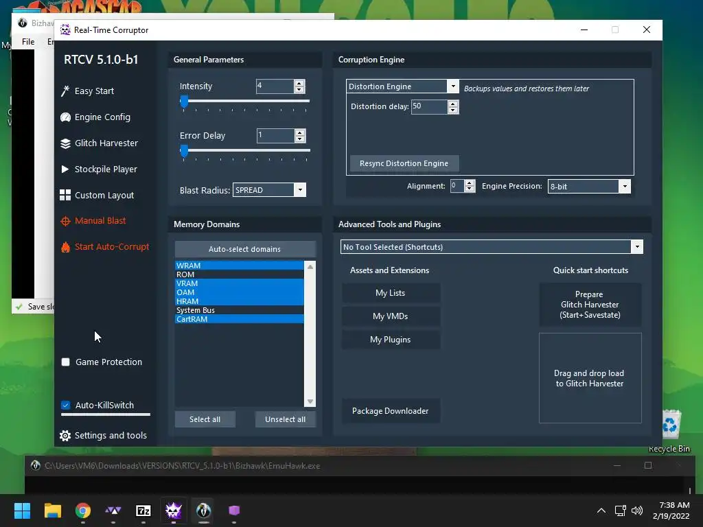This screenshot has height=527, width=703.
Task: Open 7-Zip from the taskbar
Action: click(x=143, y=511)
